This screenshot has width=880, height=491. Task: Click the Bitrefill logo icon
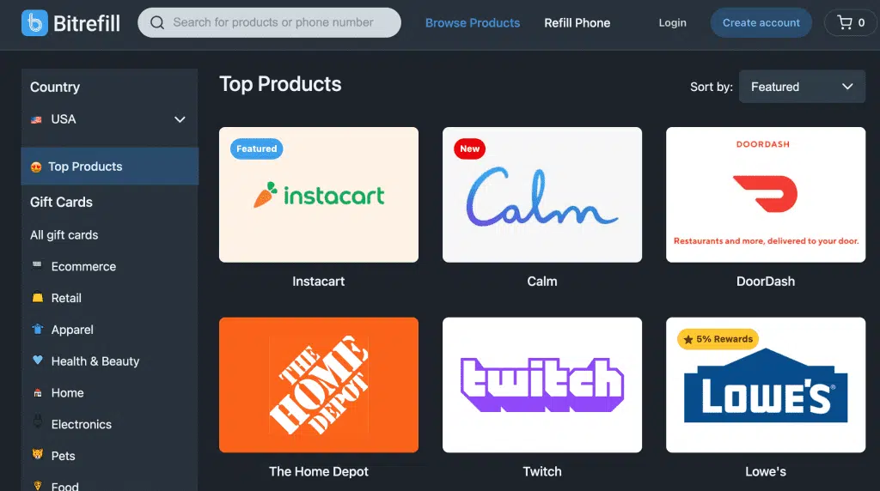34,23
